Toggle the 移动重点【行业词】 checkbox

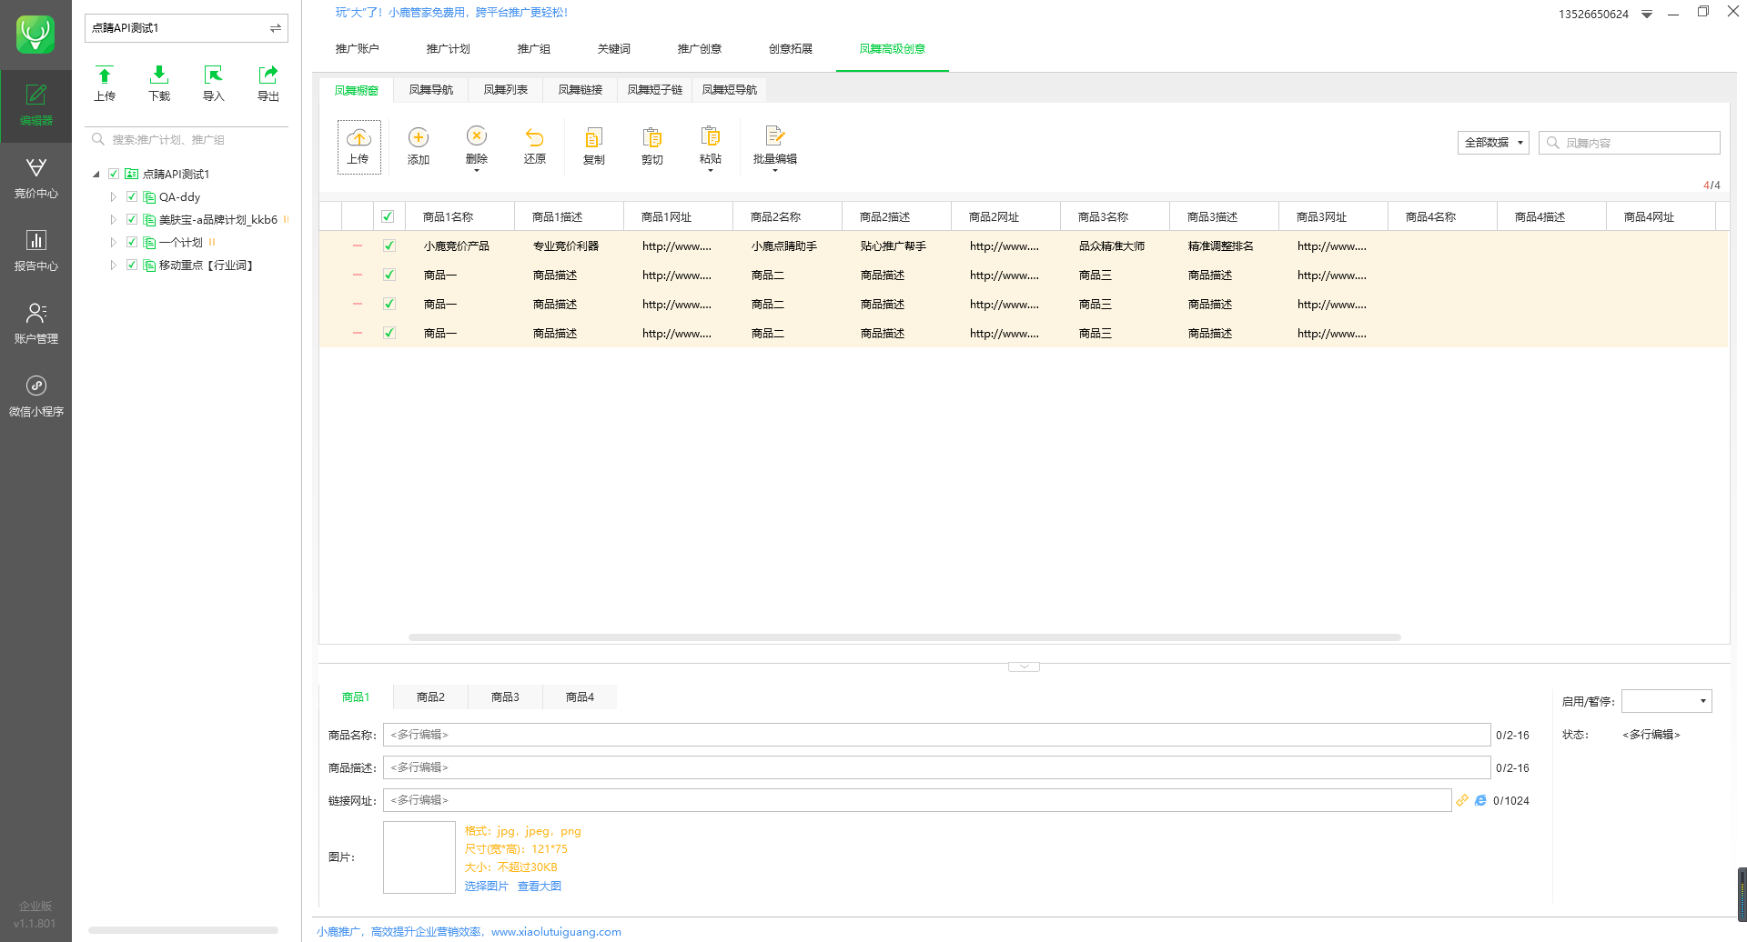click(x=132, y=265)
